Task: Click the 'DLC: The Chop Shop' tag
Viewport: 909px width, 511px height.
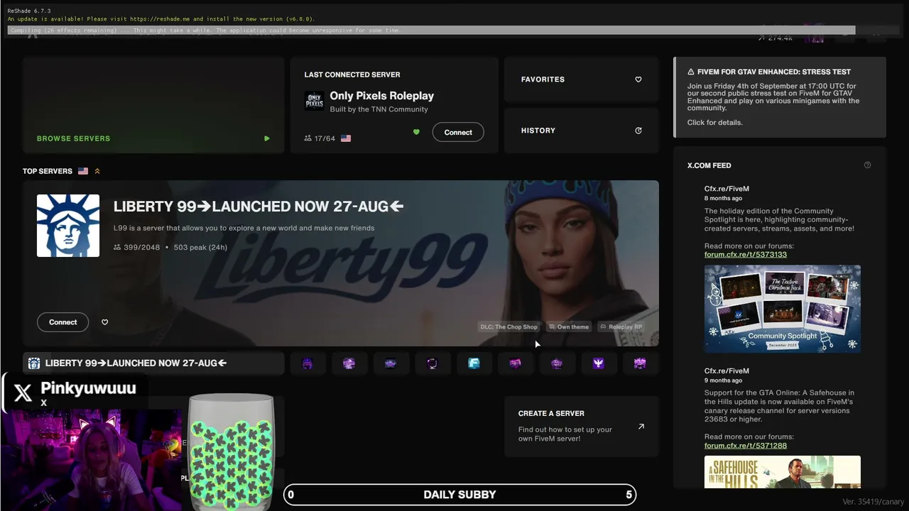Action: [509, 327]
